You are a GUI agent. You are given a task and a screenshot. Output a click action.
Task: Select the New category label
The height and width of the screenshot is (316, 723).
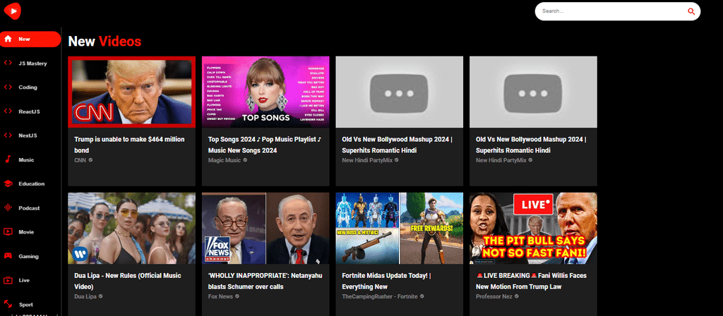(25, 39)
